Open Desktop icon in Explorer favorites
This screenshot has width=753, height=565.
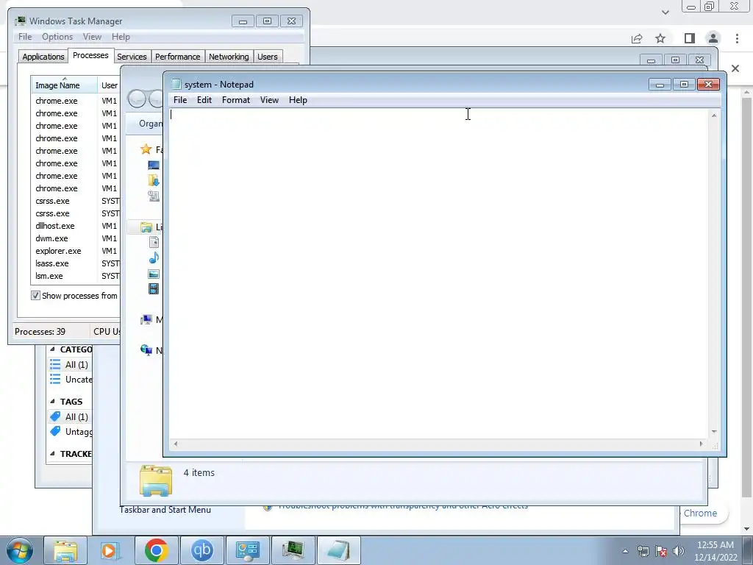pos(154,166)
